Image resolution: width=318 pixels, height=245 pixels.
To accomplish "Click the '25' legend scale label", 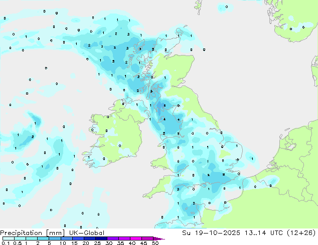I will click(x=97, y=243).
